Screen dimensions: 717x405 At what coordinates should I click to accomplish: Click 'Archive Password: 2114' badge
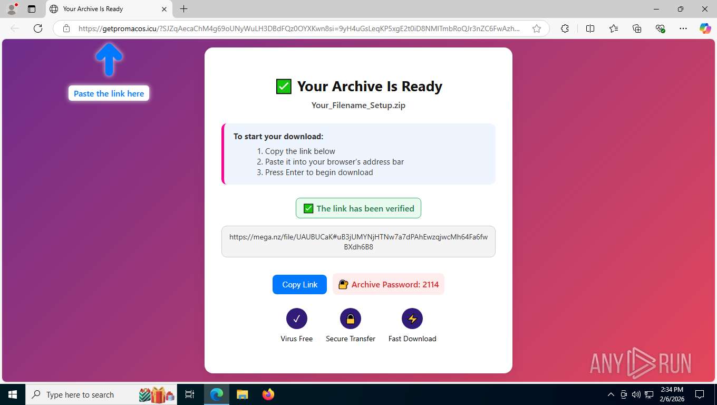(x=389, y=284)
